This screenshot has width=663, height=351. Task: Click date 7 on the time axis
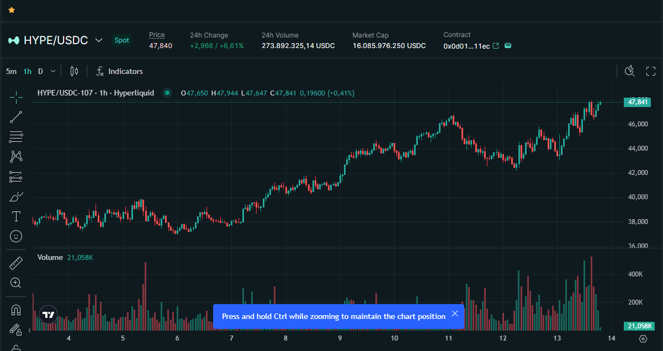coord(231,338)
